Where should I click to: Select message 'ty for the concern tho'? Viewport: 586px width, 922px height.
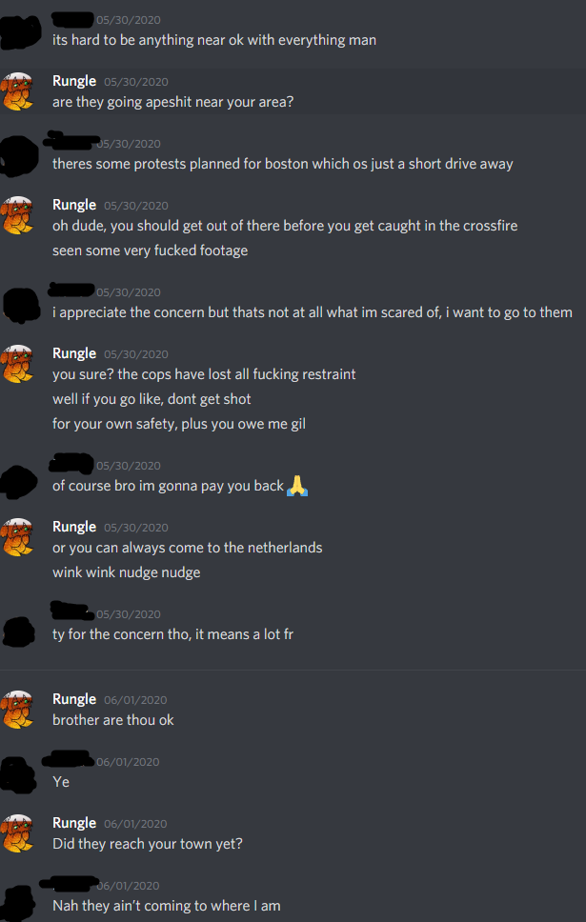coord(173,634)
